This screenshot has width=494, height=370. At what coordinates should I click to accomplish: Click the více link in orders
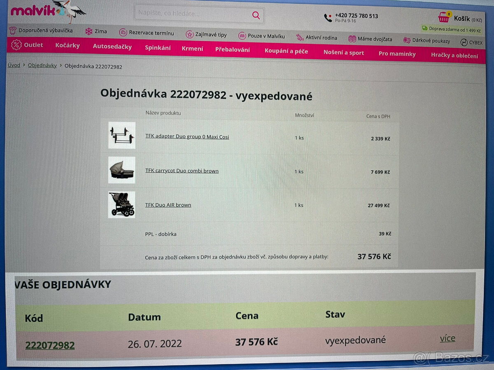click(x=447, y=338)
